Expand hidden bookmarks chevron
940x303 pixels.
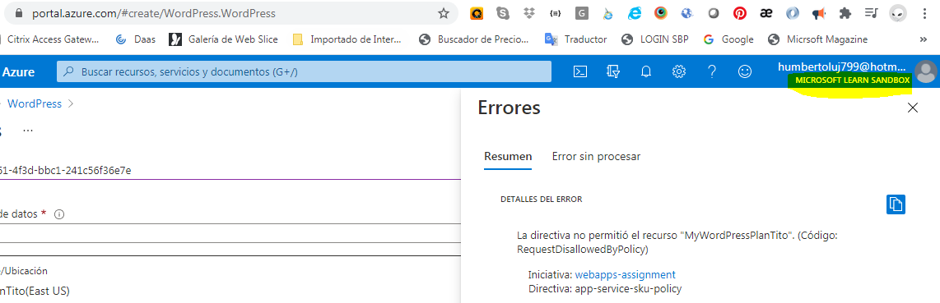(x=924, y=39)
